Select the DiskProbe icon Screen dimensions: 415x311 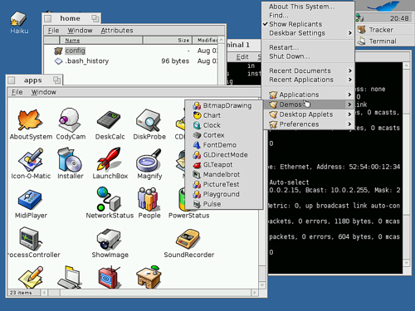(149, 120)
